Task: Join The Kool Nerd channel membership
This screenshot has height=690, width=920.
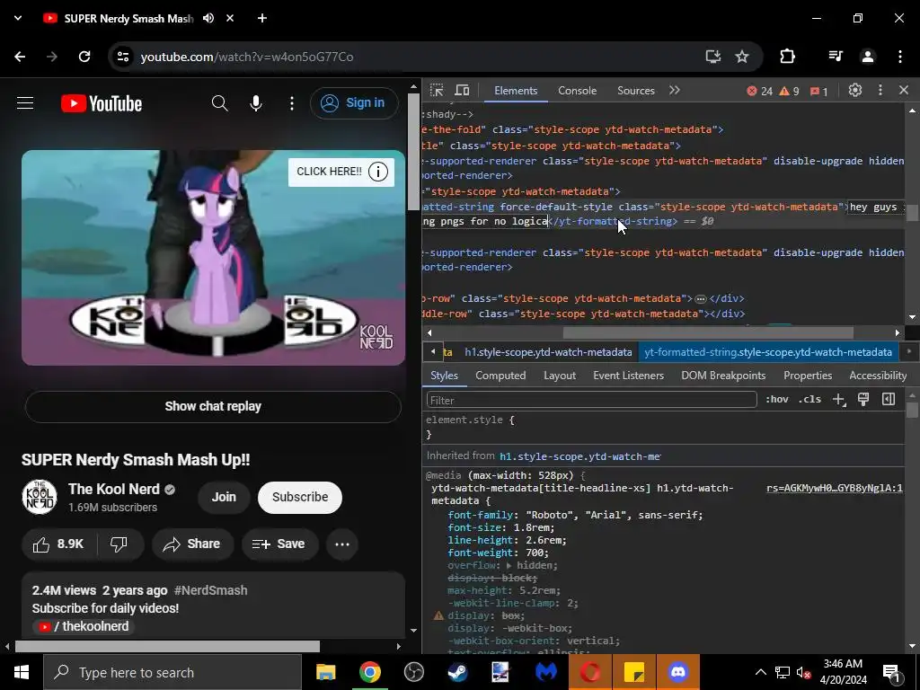Action: point(224,497)
